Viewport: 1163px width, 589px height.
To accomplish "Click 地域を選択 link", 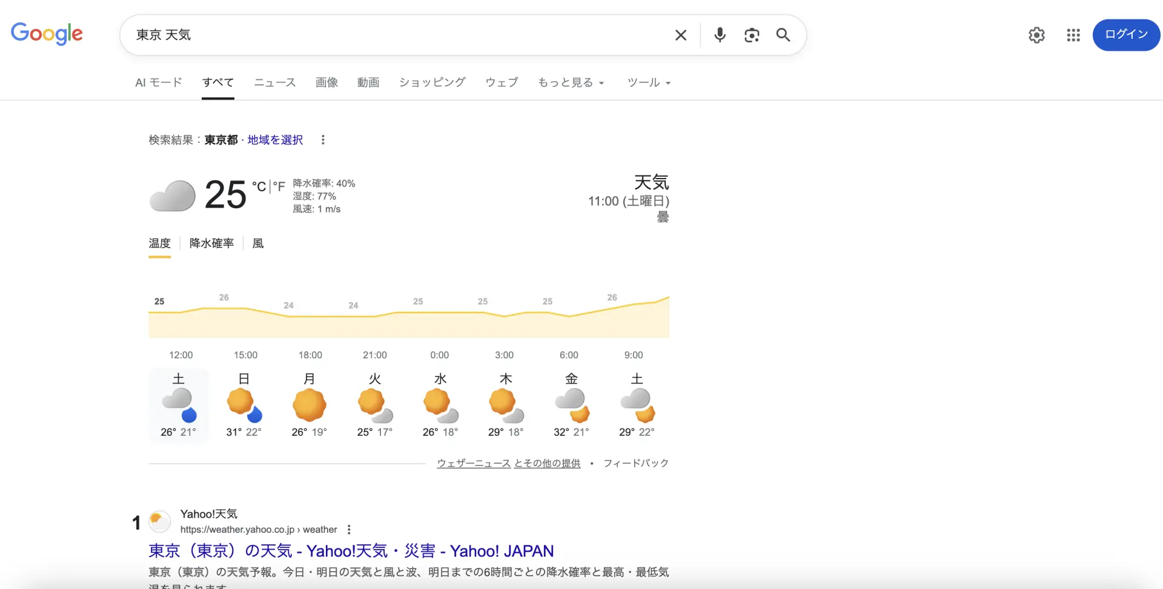I will (x=275, y=140).
